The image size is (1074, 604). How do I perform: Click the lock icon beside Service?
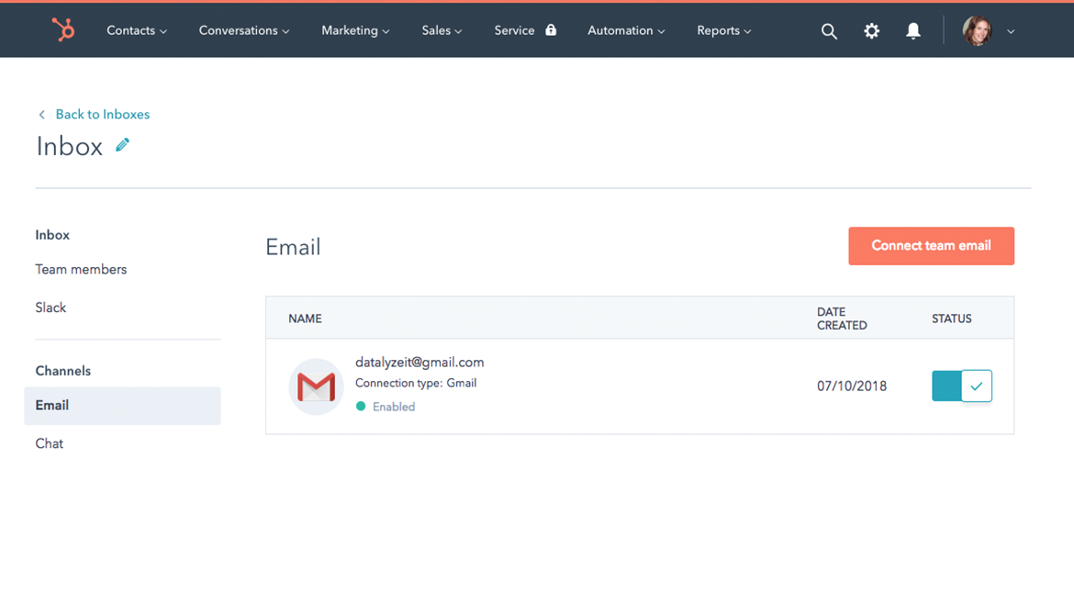pos(551,30)
